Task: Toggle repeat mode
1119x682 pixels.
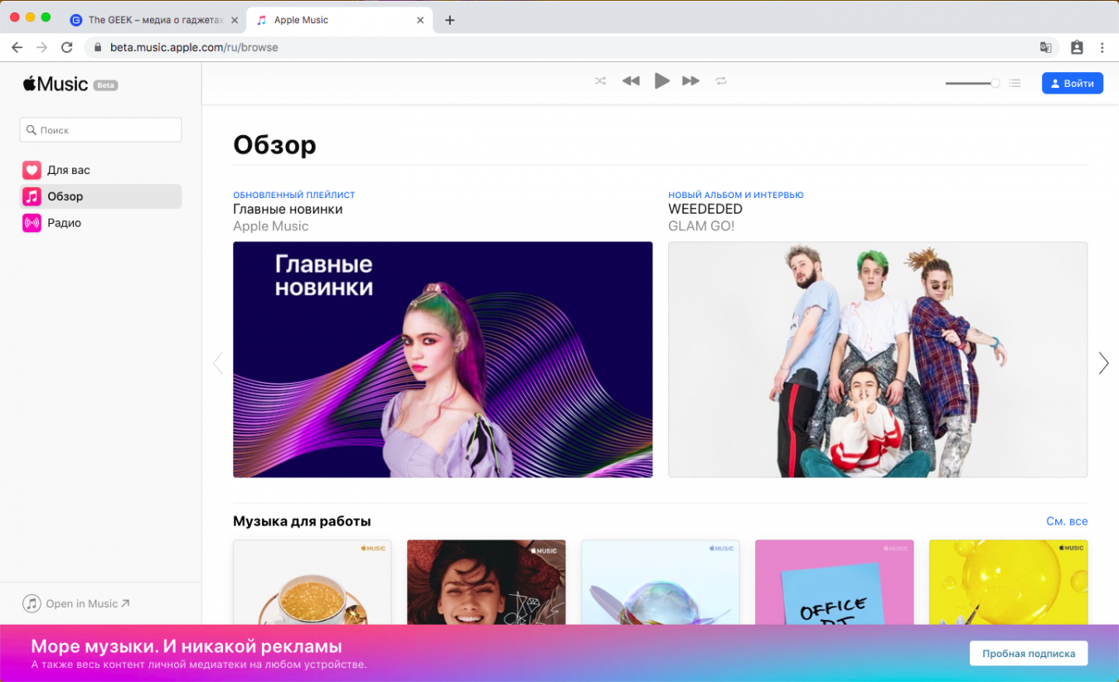Action: click(x=721, y=81)
